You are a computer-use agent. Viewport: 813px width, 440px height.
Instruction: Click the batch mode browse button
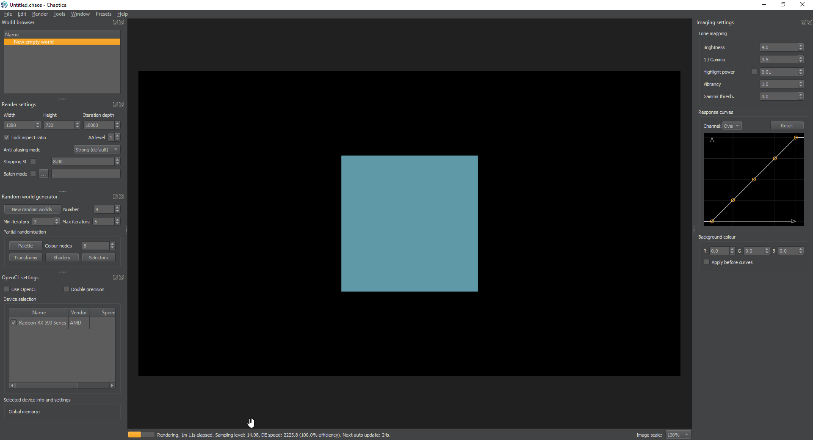(x=44, y=174)
